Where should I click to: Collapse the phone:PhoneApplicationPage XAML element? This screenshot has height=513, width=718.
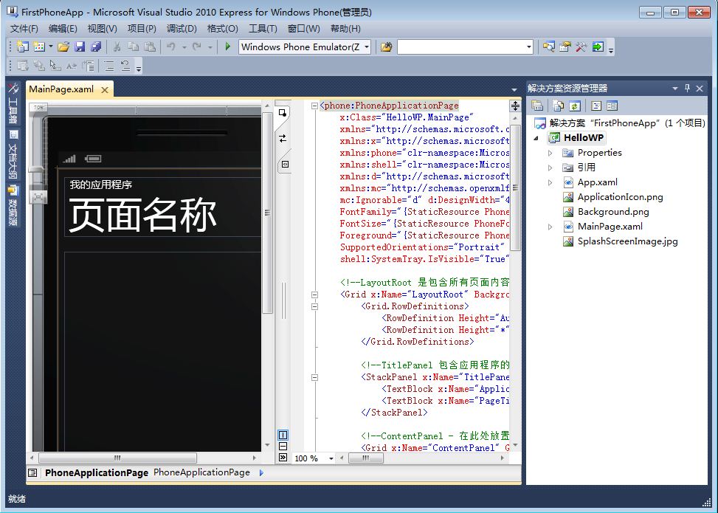(x=314, y=106)
